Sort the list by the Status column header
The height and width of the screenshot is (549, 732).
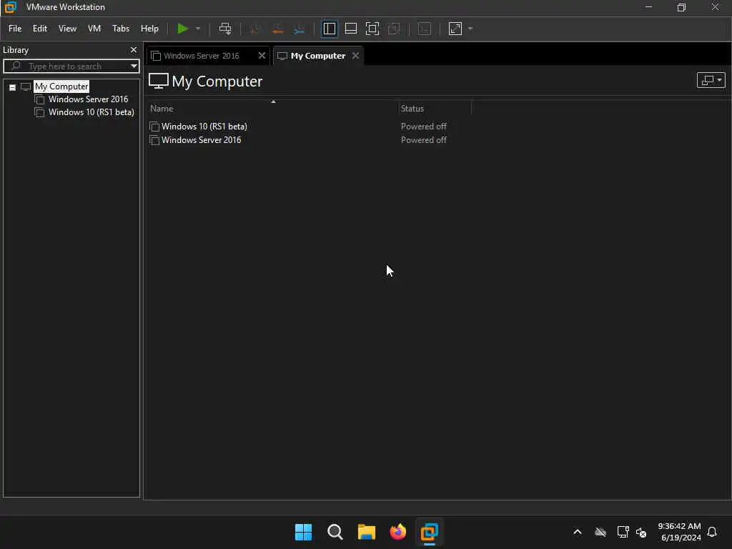click(412, 109)
